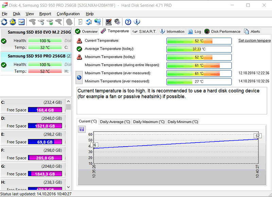Viewport: 272px width, 197px height.
Task: Click the save diskette icon above the graph
Action: tap(82, 129)
